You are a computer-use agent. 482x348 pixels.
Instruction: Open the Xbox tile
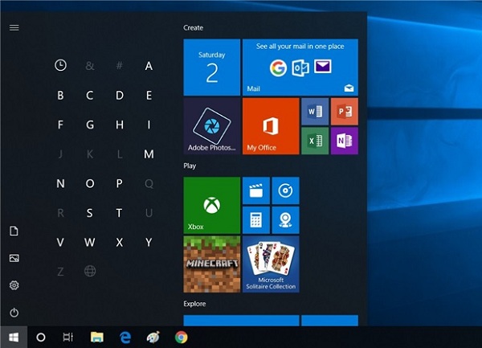point(212,204)
